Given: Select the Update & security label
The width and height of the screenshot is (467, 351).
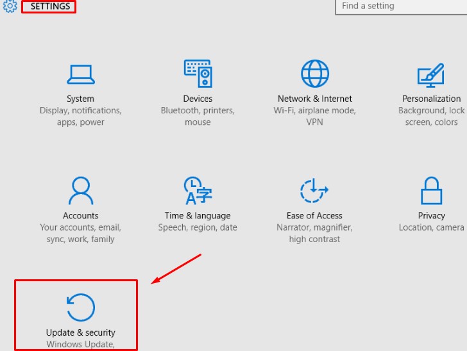Looking at the screenshot, I should [80, 332].
